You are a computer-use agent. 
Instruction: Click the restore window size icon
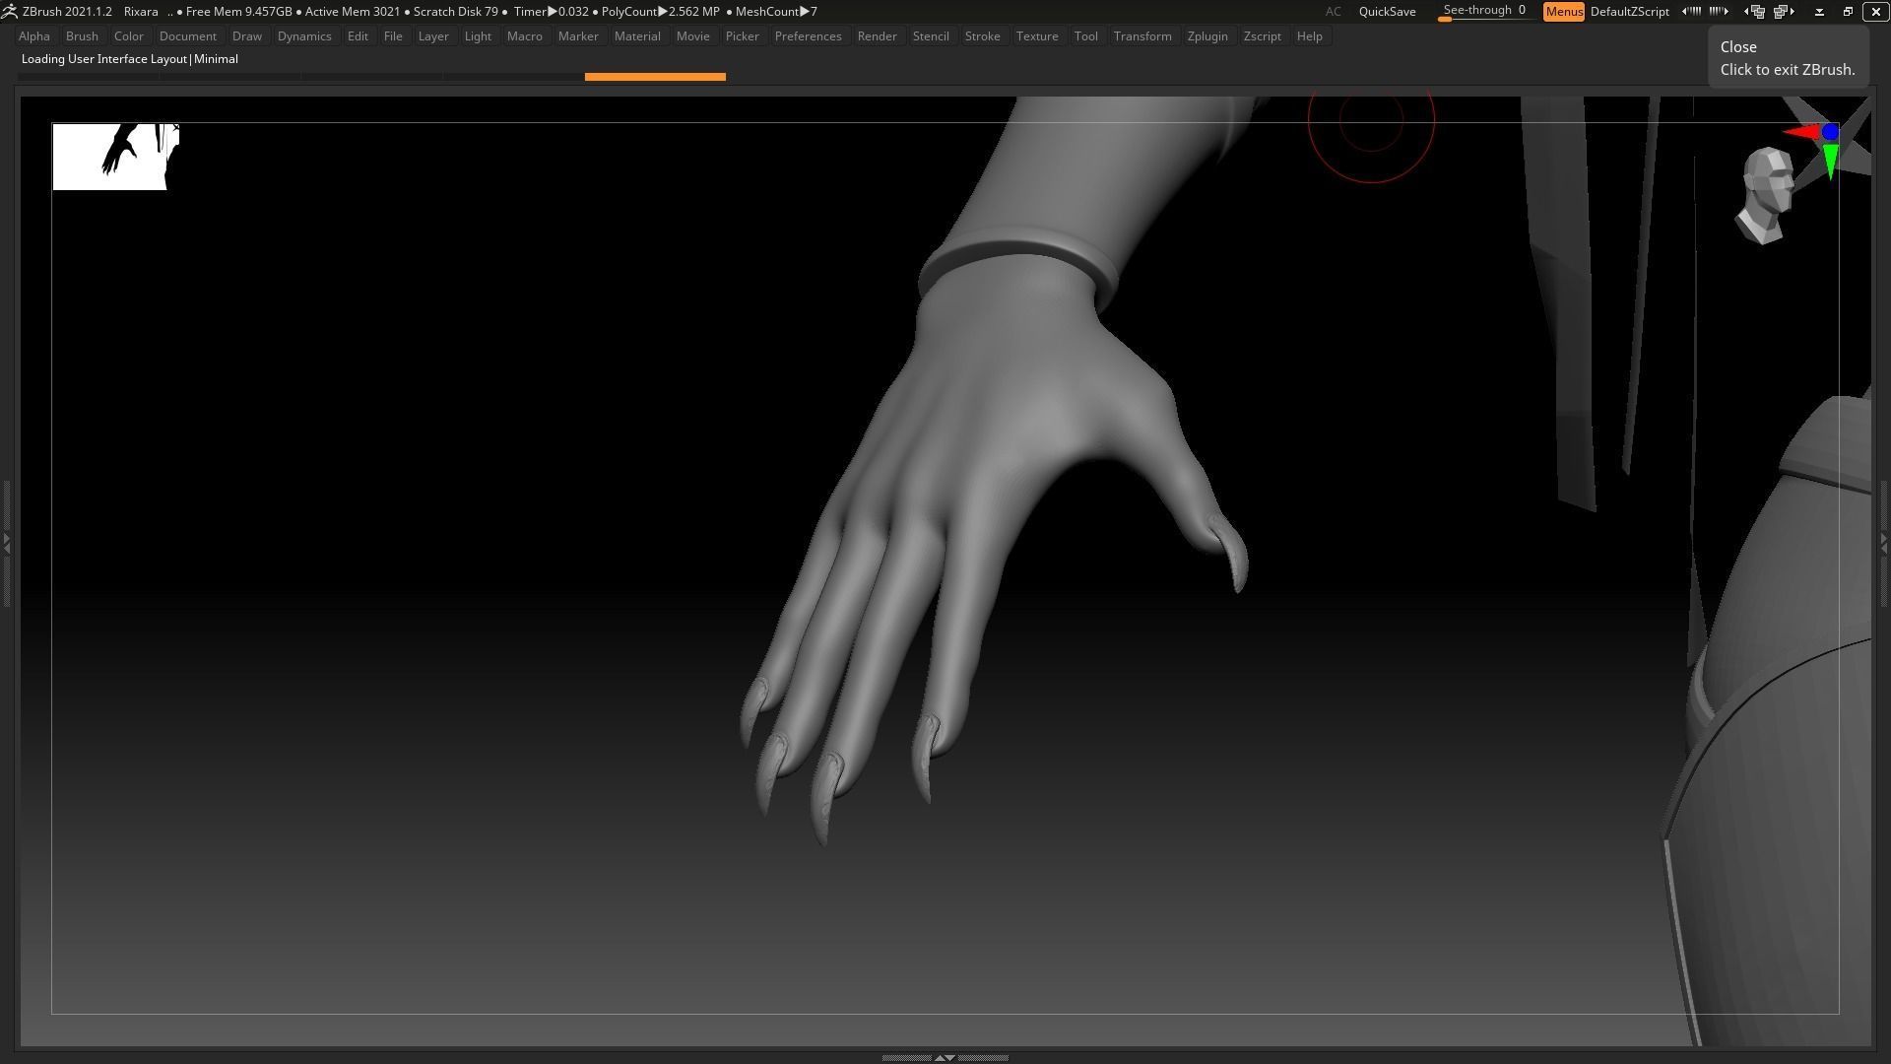[1848, 12]
